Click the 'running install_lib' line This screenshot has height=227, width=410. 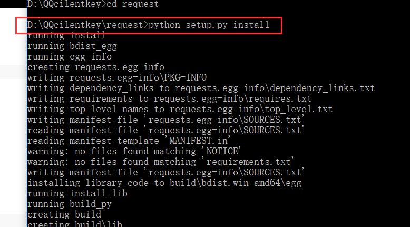pyautogui.click(x=77, y=193)
